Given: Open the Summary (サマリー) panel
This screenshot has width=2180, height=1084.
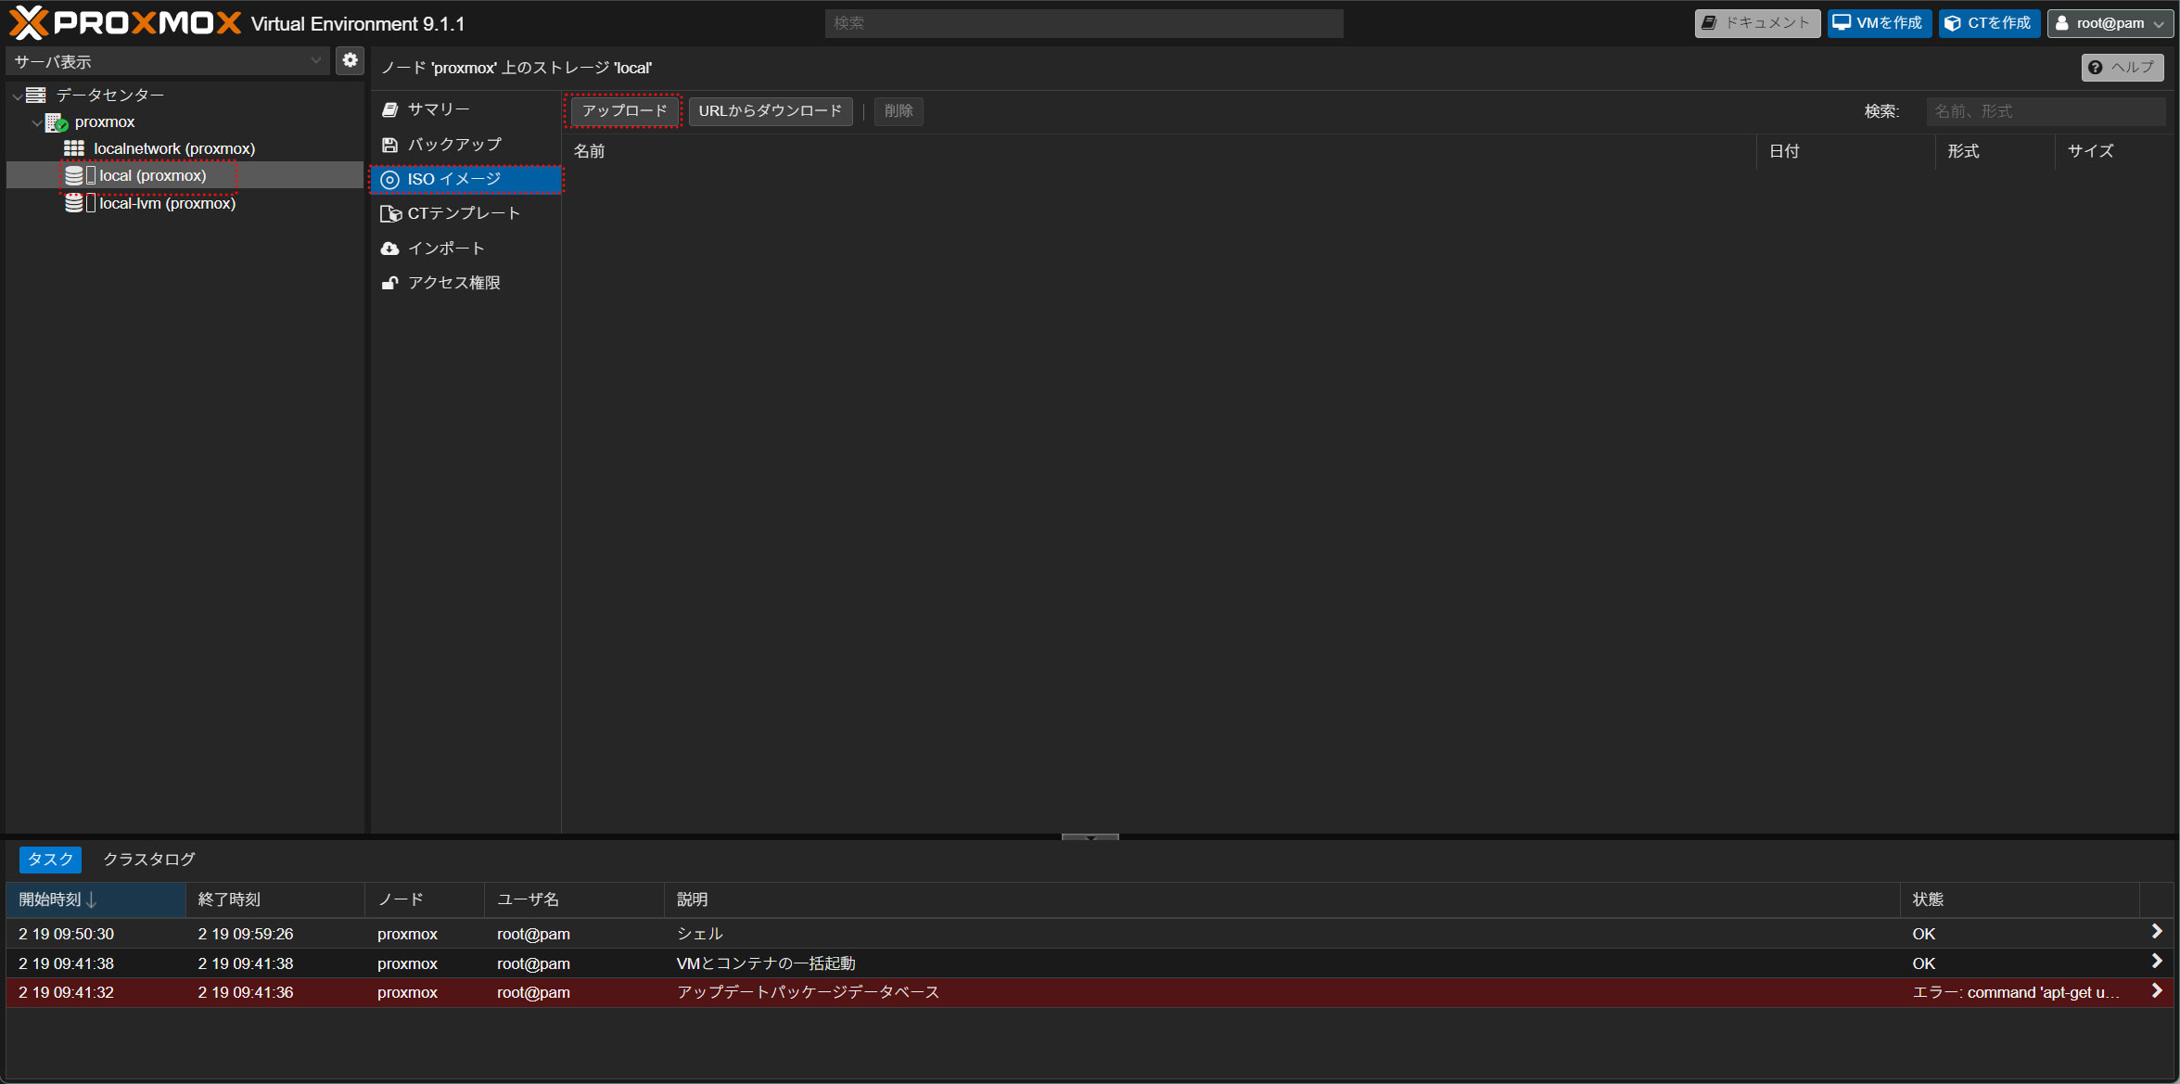Looking at the screenshot, I should (x=438, y=109).
